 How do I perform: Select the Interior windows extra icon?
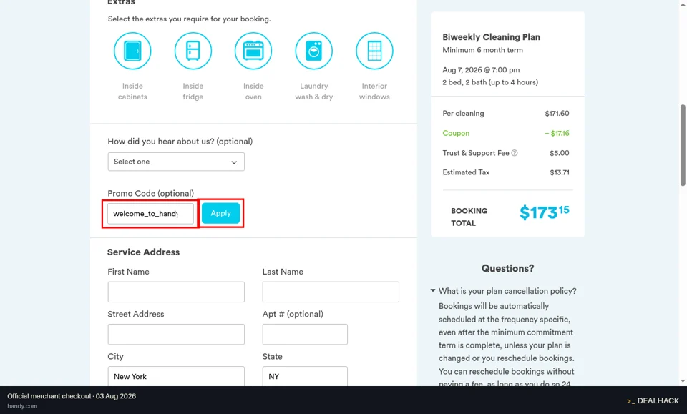374,51
